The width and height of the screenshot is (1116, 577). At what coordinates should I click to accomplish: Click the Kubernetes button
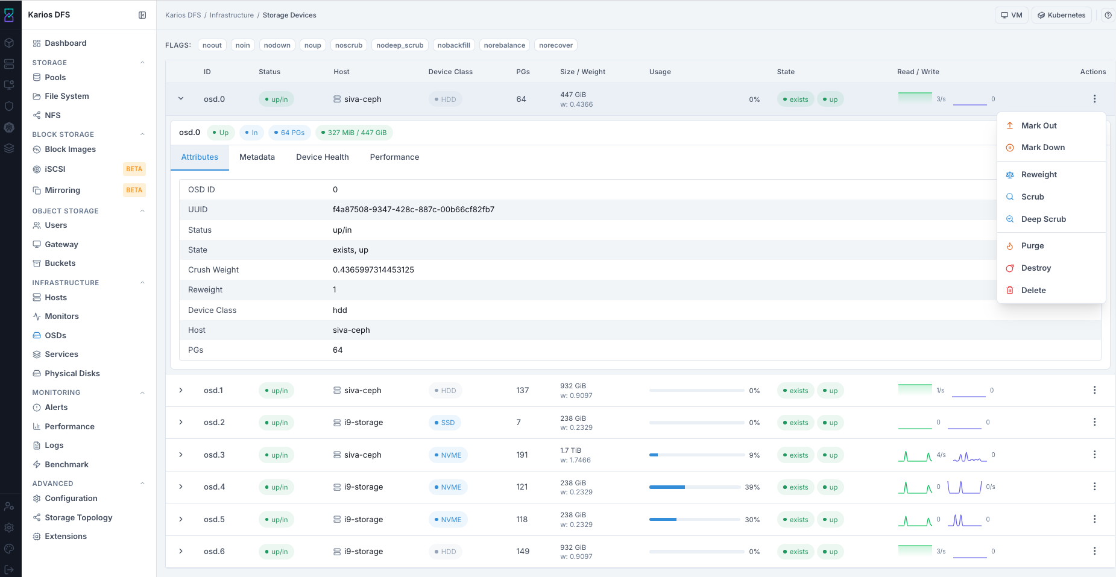pos(1061,15)
